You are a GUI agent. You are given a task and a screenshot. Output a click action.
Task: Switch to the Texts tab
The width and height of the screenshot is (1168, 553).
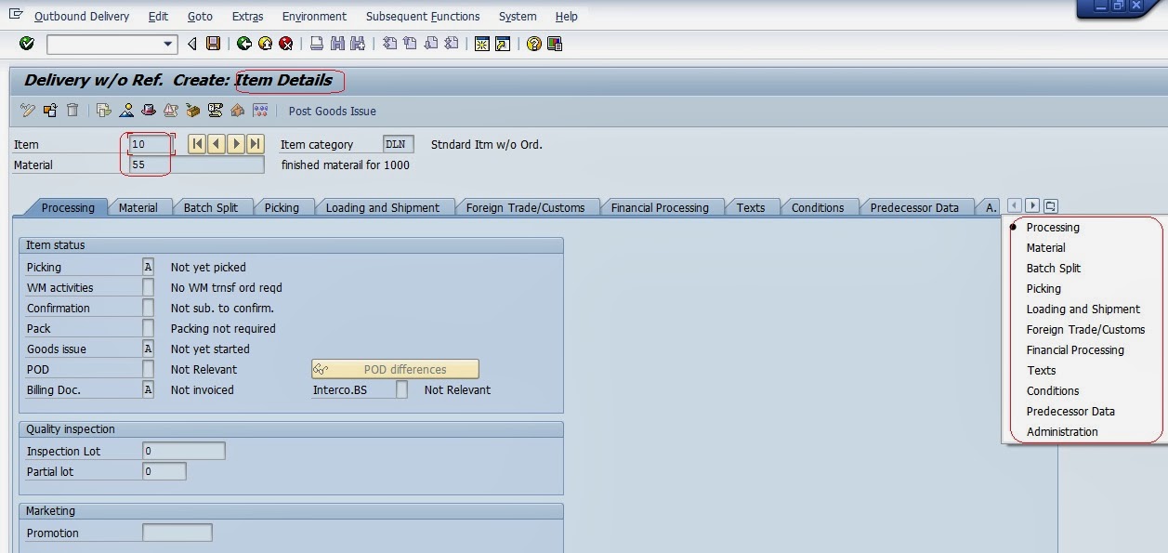pos(751,207)
